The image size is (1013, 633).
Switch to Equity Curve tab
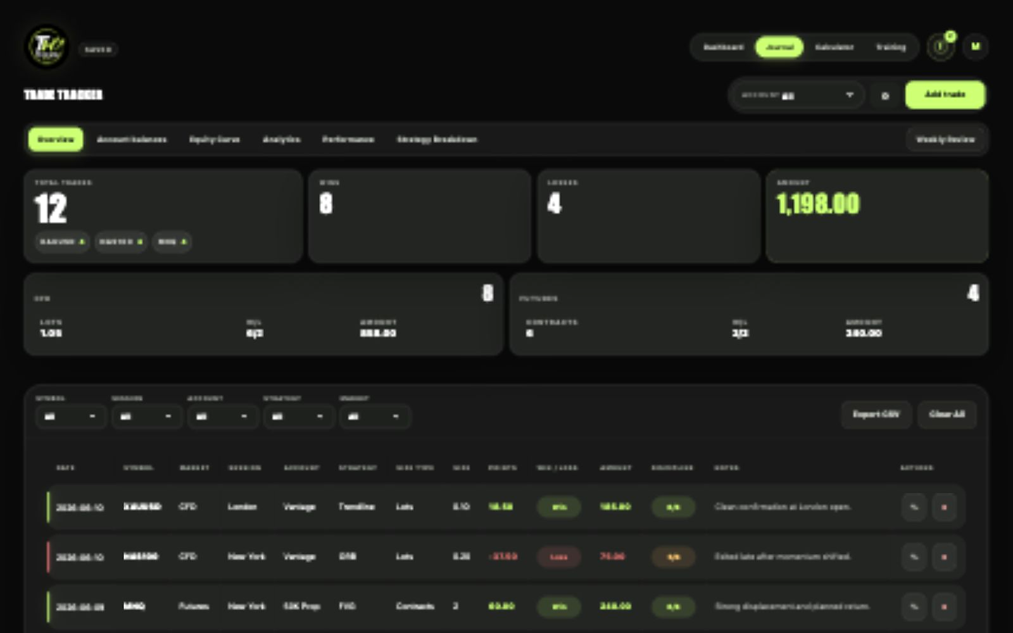tap(214, 139)
